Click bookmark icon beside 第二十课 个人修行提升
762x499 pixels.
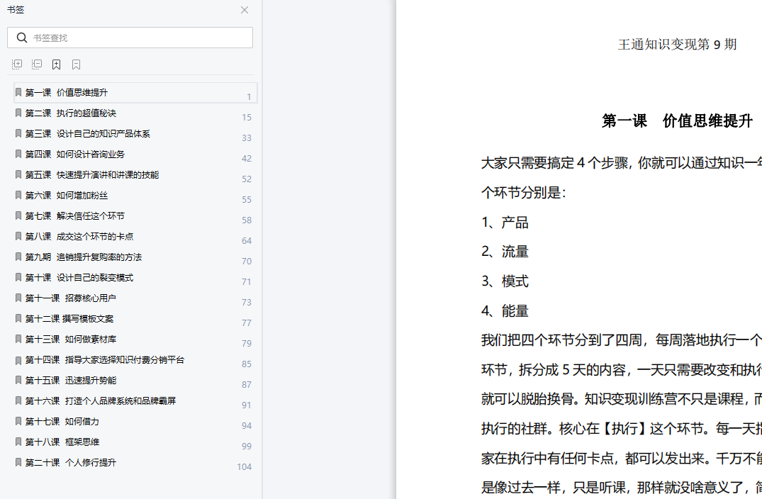[18, 462]
